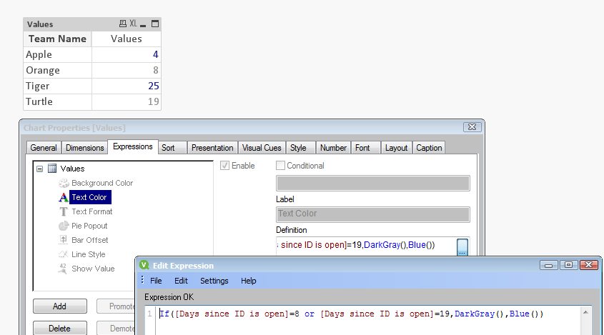Click the Values table icon in expression tree
The width and height of the screenshot is (604, 335).
click(x=52, y=169)
